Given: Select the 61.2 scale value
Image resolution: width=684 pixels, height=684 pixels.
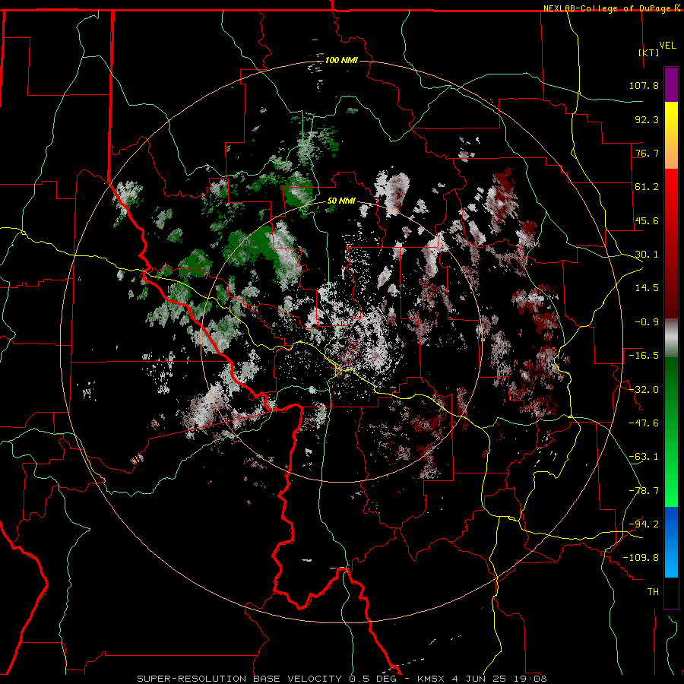Looking at the screenshot, I should [x=647, y=187].
